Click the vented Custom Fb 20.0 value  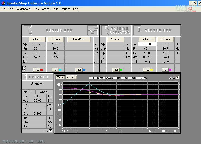55,49
